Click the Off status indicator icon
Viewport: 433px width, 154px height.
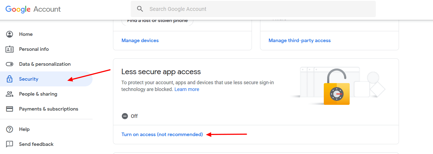pyautogui.click(x=125, y=116)
